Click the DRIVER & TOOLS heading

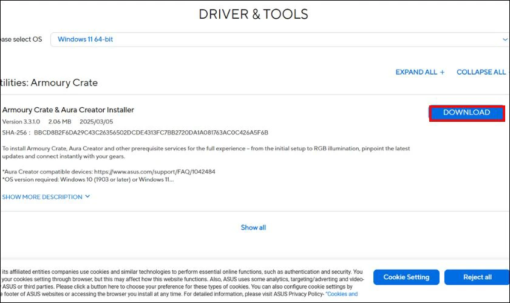tap(253, 15)
